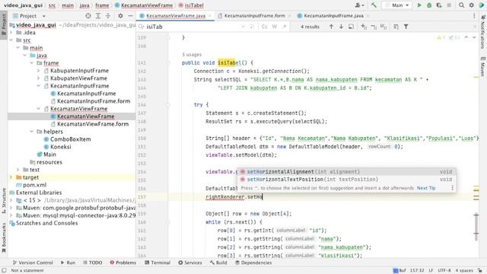487x274 pixels.
Task: Open the JetBrains toolbox icon at top right
Action: tap(482, 5)
